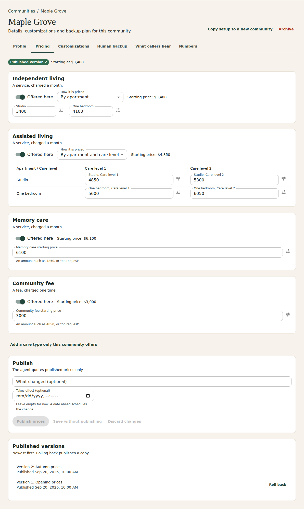Click Community fee starting price field 3000
The width and height of the screenshot is (304, 509).
pyautogui.click(x=147, y=316)
